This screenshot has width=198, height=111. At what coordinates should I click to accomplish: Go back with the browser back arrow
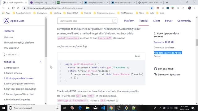click(x=3, y=8)
